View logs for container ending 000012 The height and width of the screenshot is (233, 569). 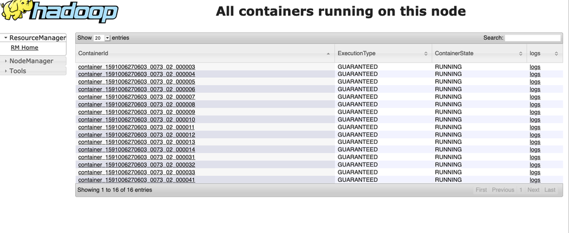tap(535, 135)
